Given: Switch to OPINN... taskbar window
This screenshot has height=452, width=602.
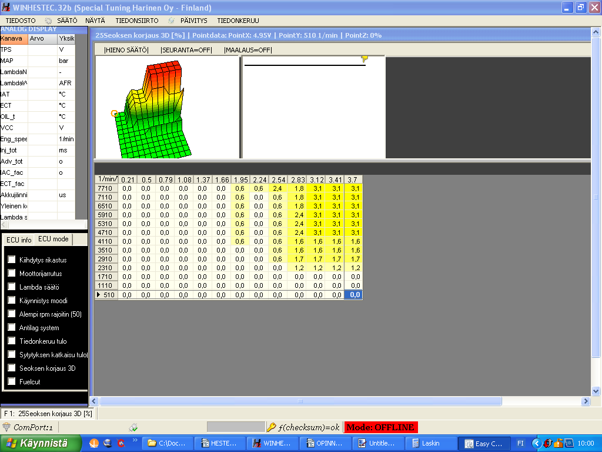Looking at the screenshot, I should [x=324, y=443].
